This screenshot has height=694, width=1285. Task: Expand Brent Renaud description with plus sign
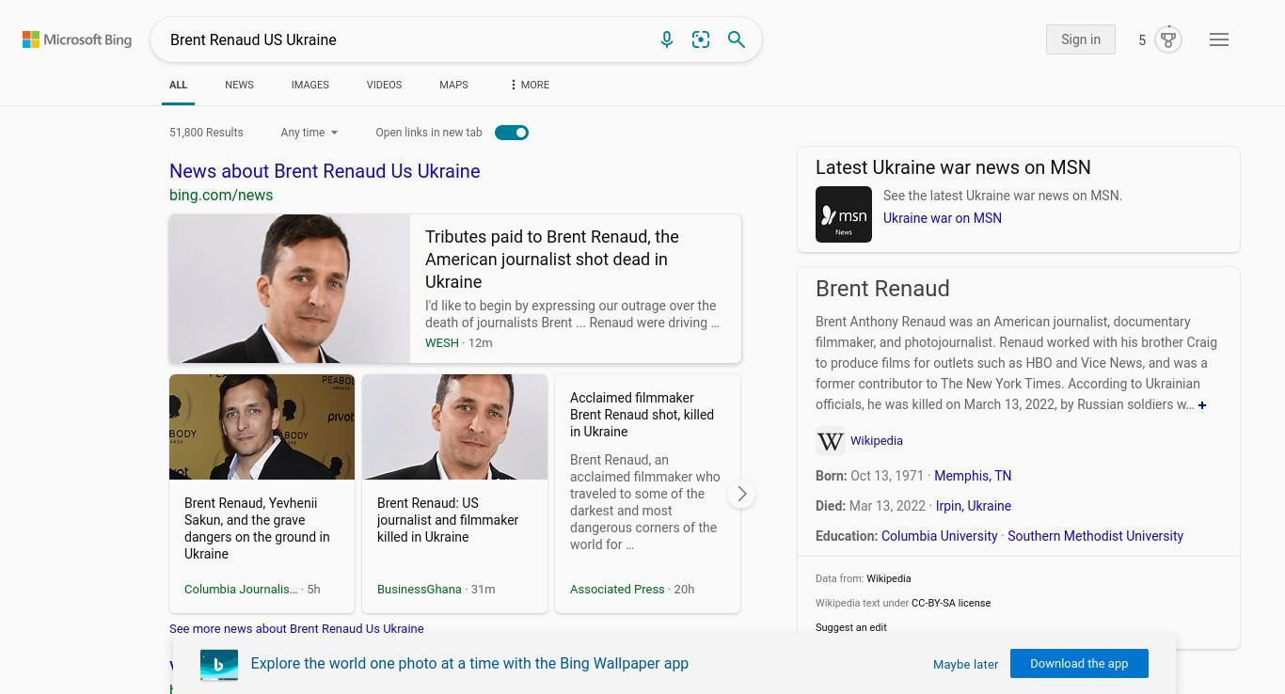1202,405
